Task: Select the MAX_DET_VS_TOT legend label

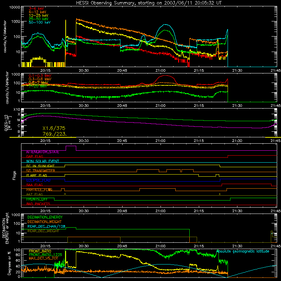Action: (44, 258)
